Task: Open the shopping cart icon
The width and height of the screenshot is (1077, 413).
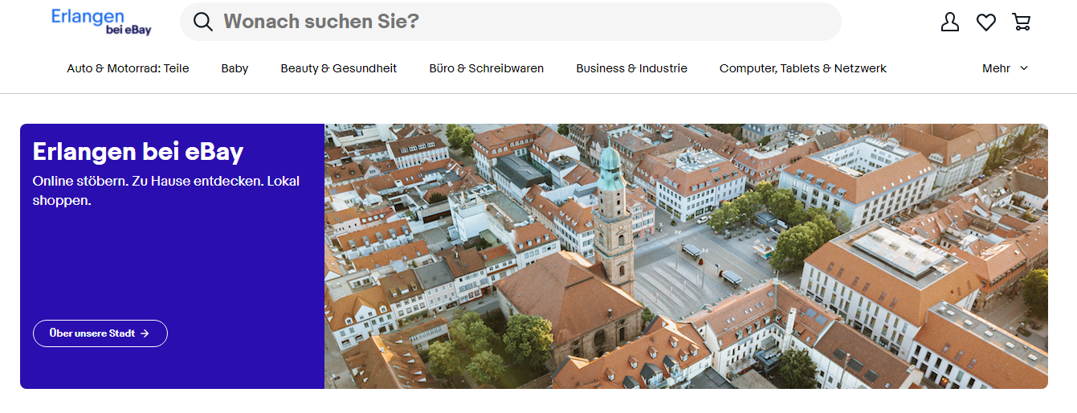Action: [x=1022, y=22]
